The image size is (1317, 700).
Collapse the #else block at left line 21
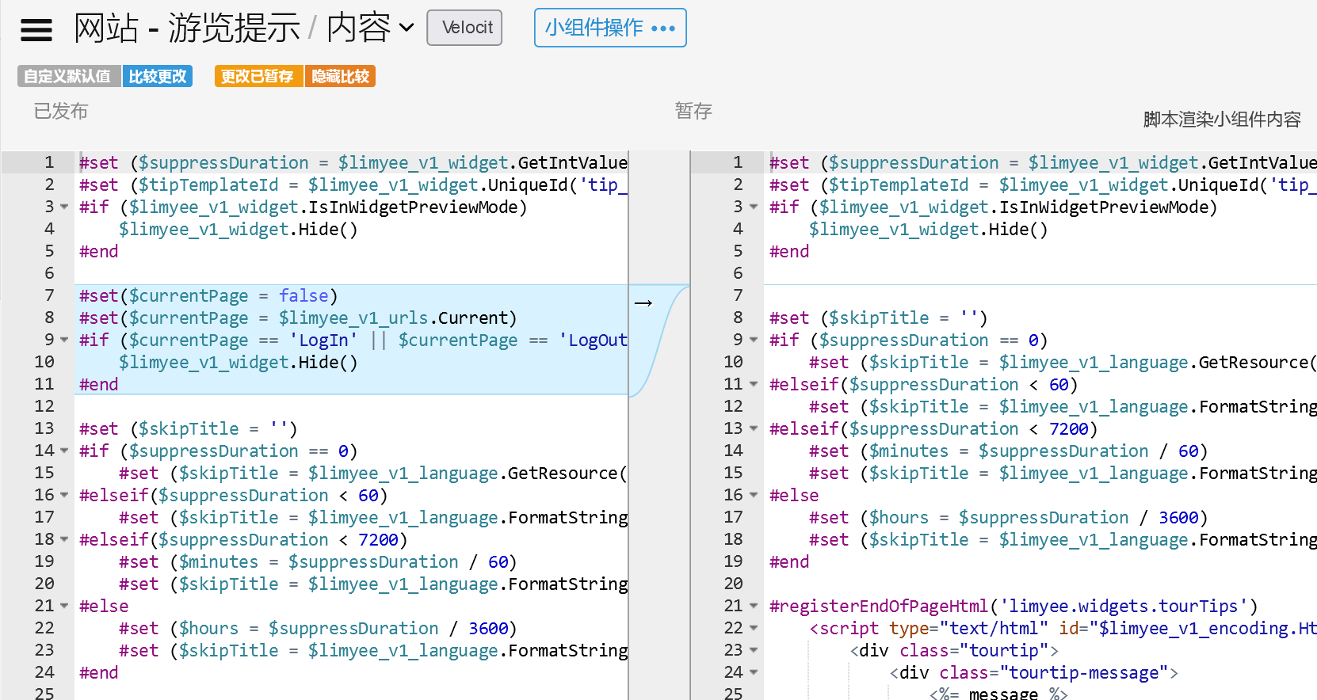(x=64, y=607)
